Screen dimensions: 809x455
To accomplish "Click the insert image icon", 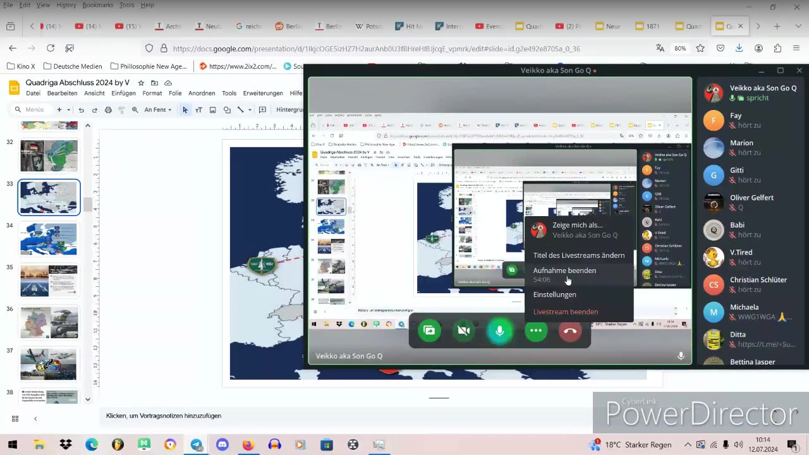I will pyautogui.click(x=212, y=110).
